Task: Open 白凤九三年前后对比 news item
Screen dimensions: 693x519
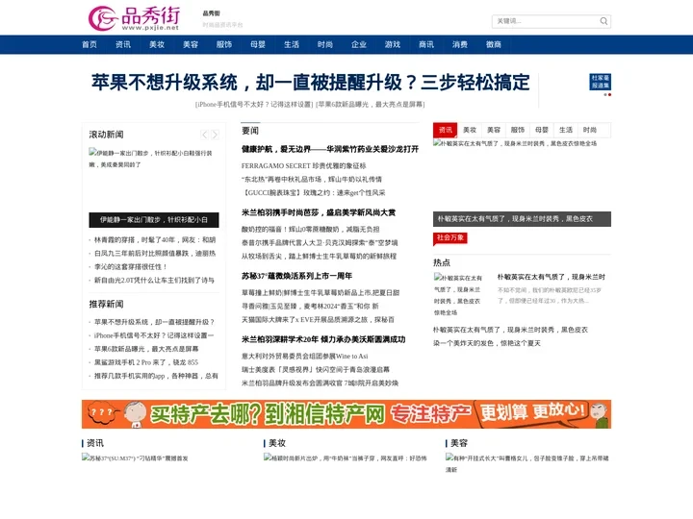Action: (x=155, y=254)
